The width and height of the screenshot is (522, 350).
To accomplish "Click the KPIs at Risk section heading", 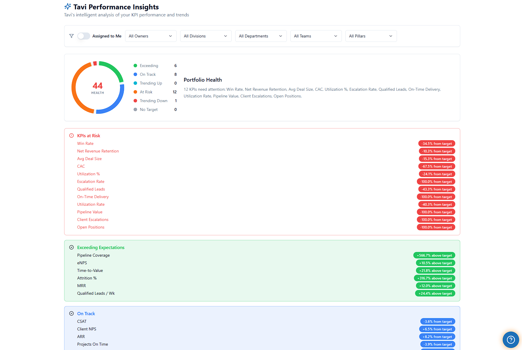I will (89, 135).
